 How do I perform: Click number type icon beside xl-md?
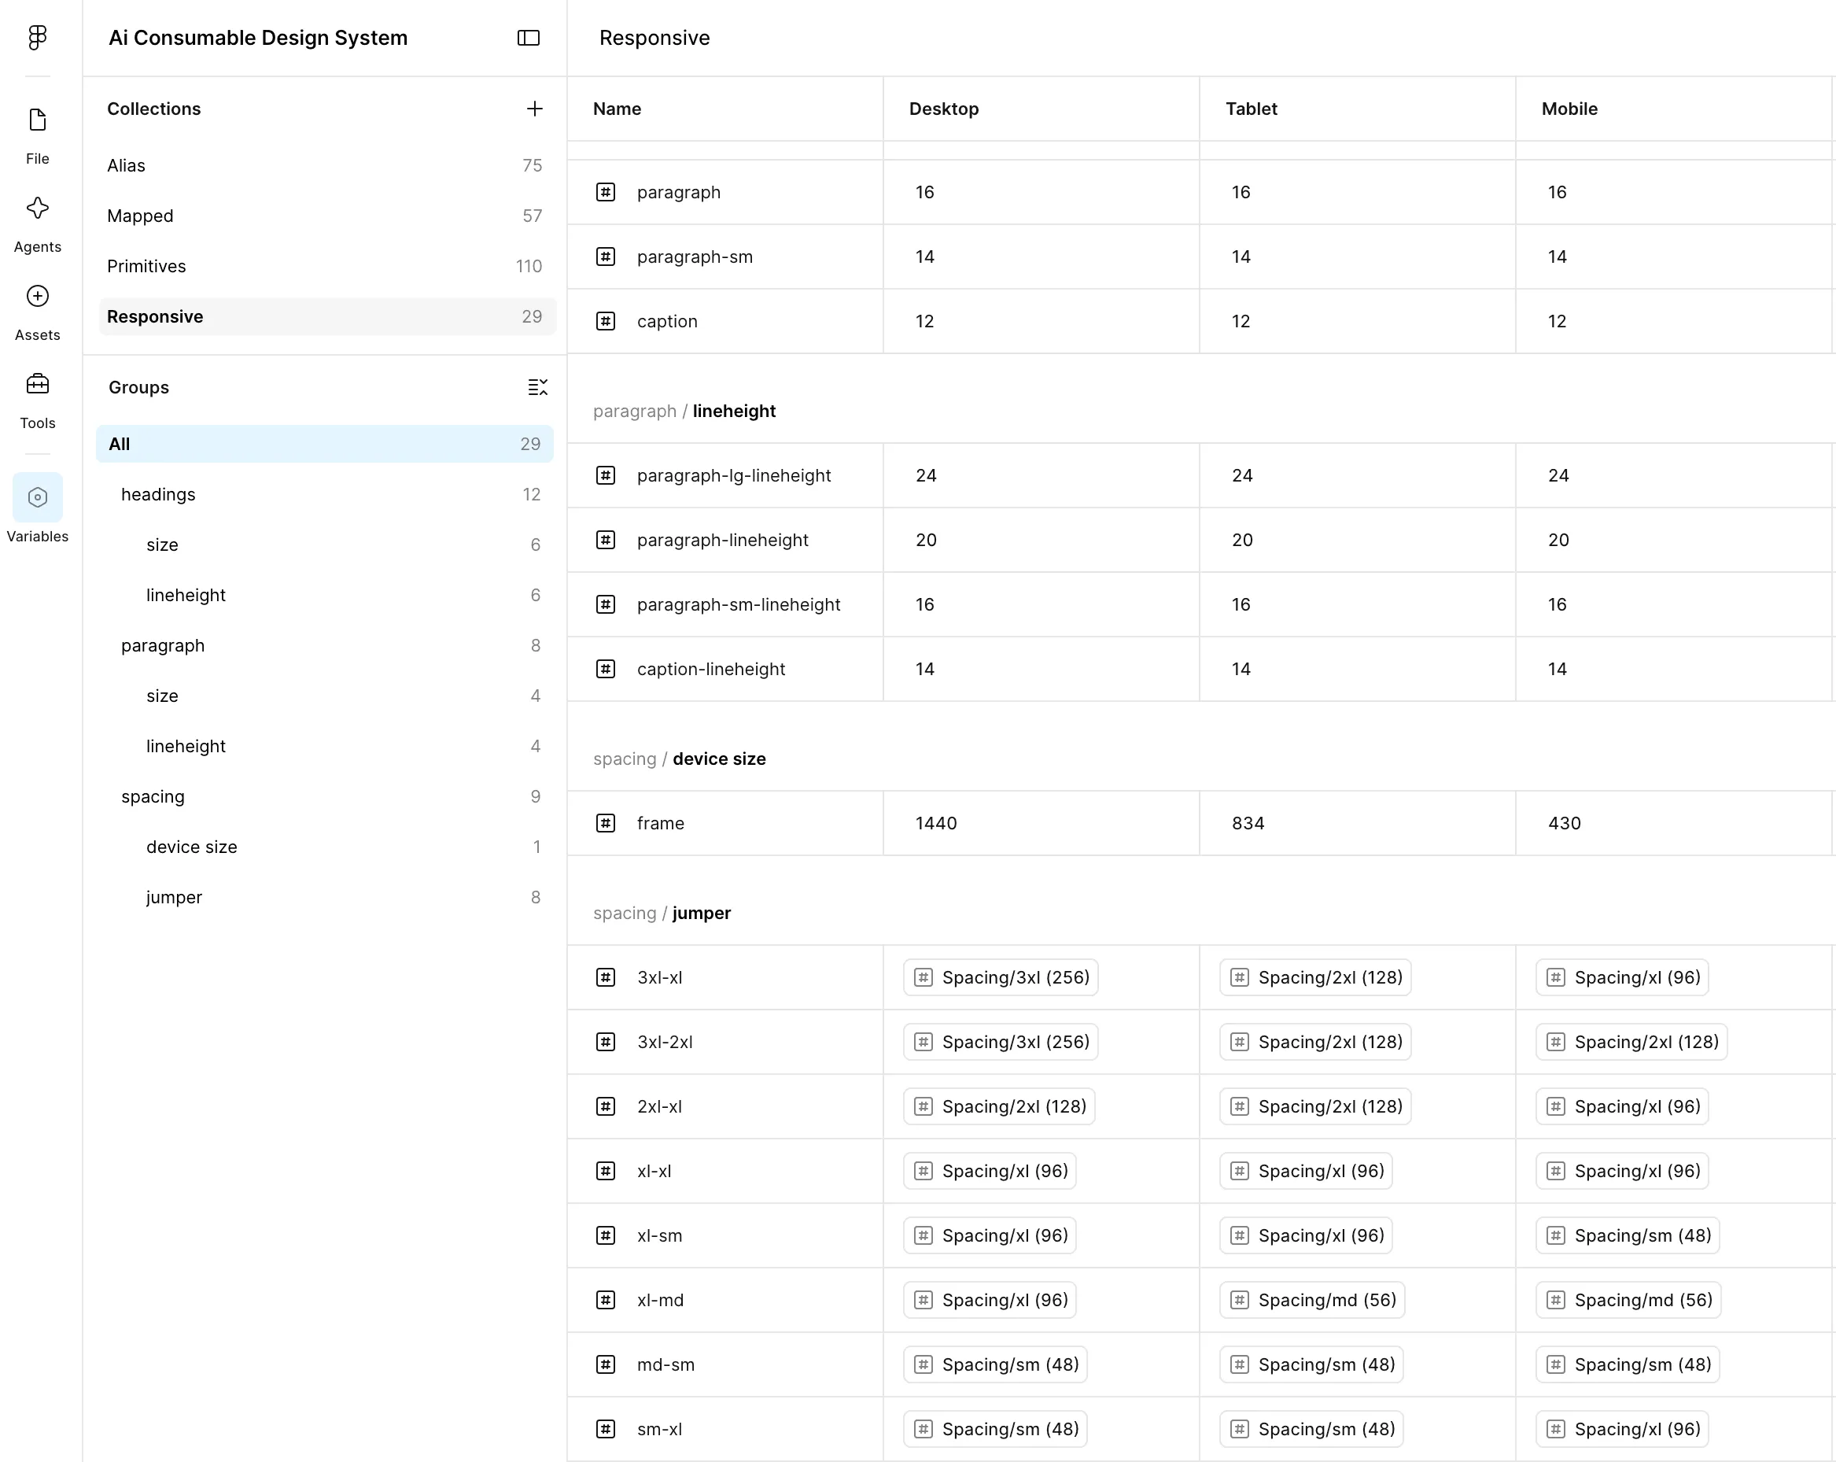pos(606,1300)
